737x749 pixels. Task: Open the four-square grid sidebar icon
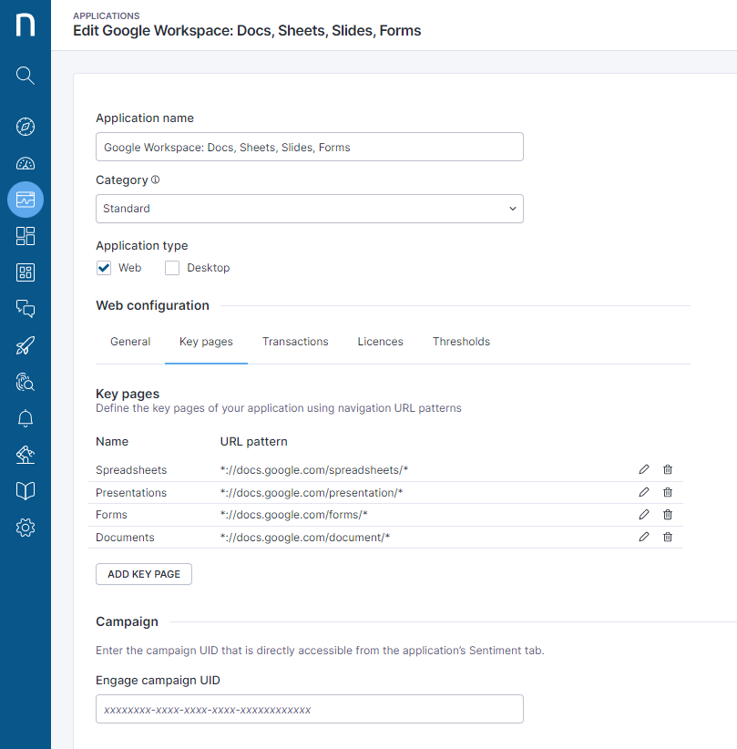tap(26, 272)
